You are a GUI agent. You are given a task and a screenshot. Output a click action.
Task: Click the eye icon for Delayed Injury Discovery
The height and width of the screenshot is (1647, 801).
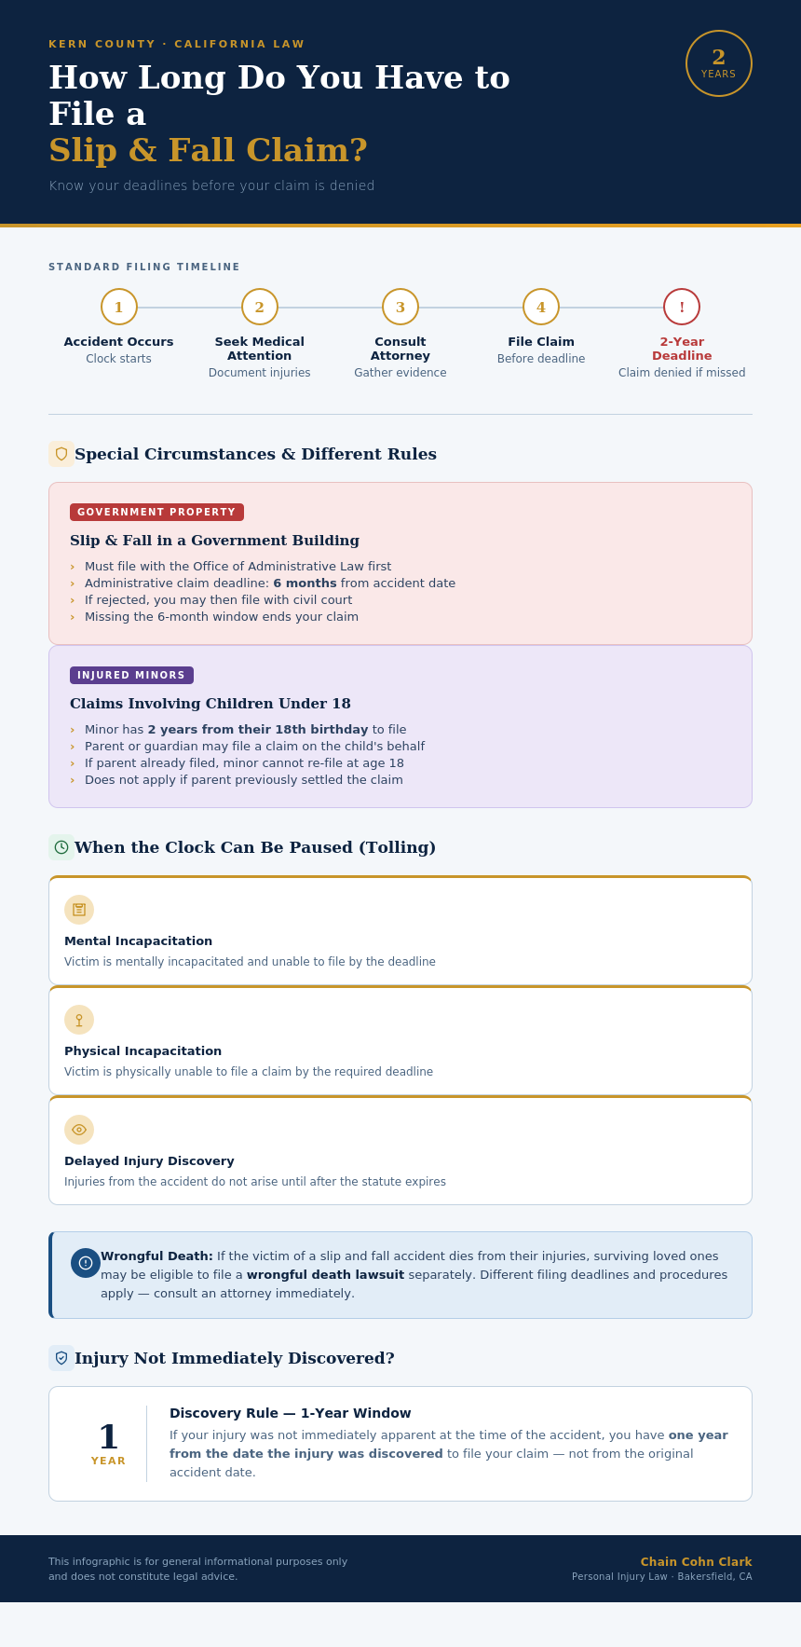(x=79, y=1130)
